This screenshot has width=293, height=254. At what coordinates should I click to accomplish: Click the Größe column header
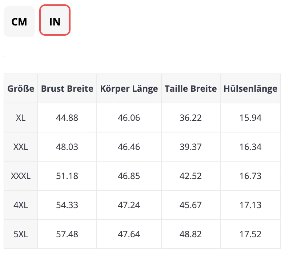[21, 88]
